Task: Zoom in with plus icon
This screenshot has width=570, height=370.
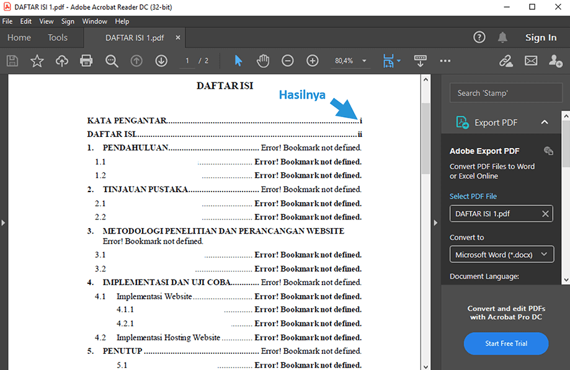Action: [313, 61]
